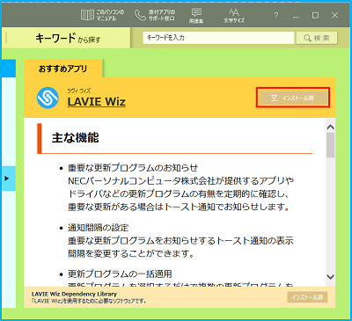Maximize the manual window
The width and height of the screenshot is (352, 321).
(315, 15)
